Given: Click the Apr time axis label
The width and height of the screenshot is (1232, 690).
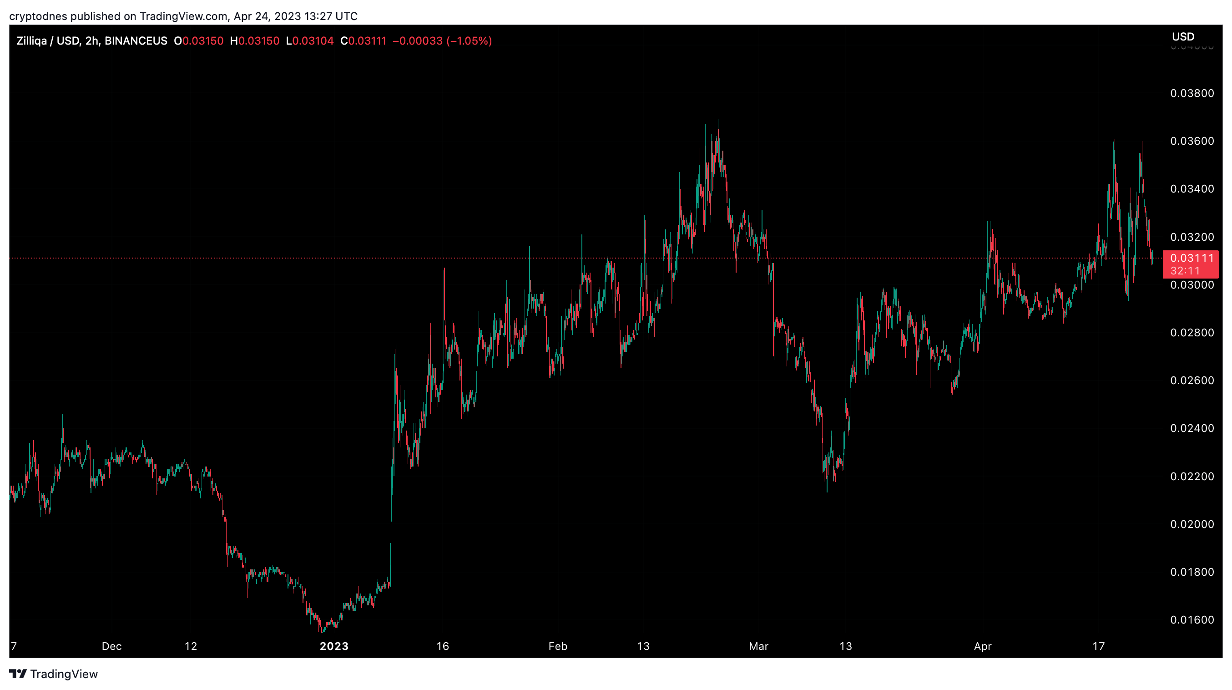Looking at the screenshot, I should [983, 646].
